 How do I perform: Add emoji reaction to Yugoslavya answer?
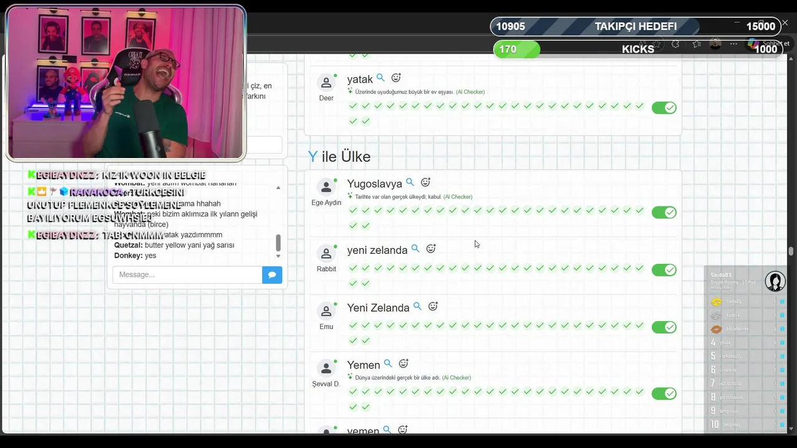click(x=425, y=182)
